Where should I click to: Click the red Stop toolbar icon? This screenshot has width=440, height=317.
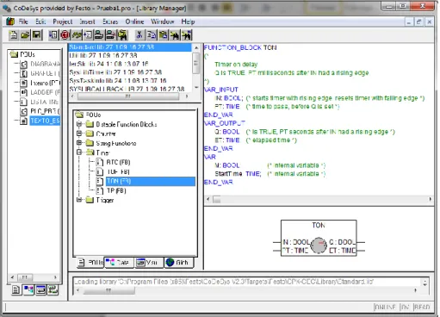click(x=65, y=35)
